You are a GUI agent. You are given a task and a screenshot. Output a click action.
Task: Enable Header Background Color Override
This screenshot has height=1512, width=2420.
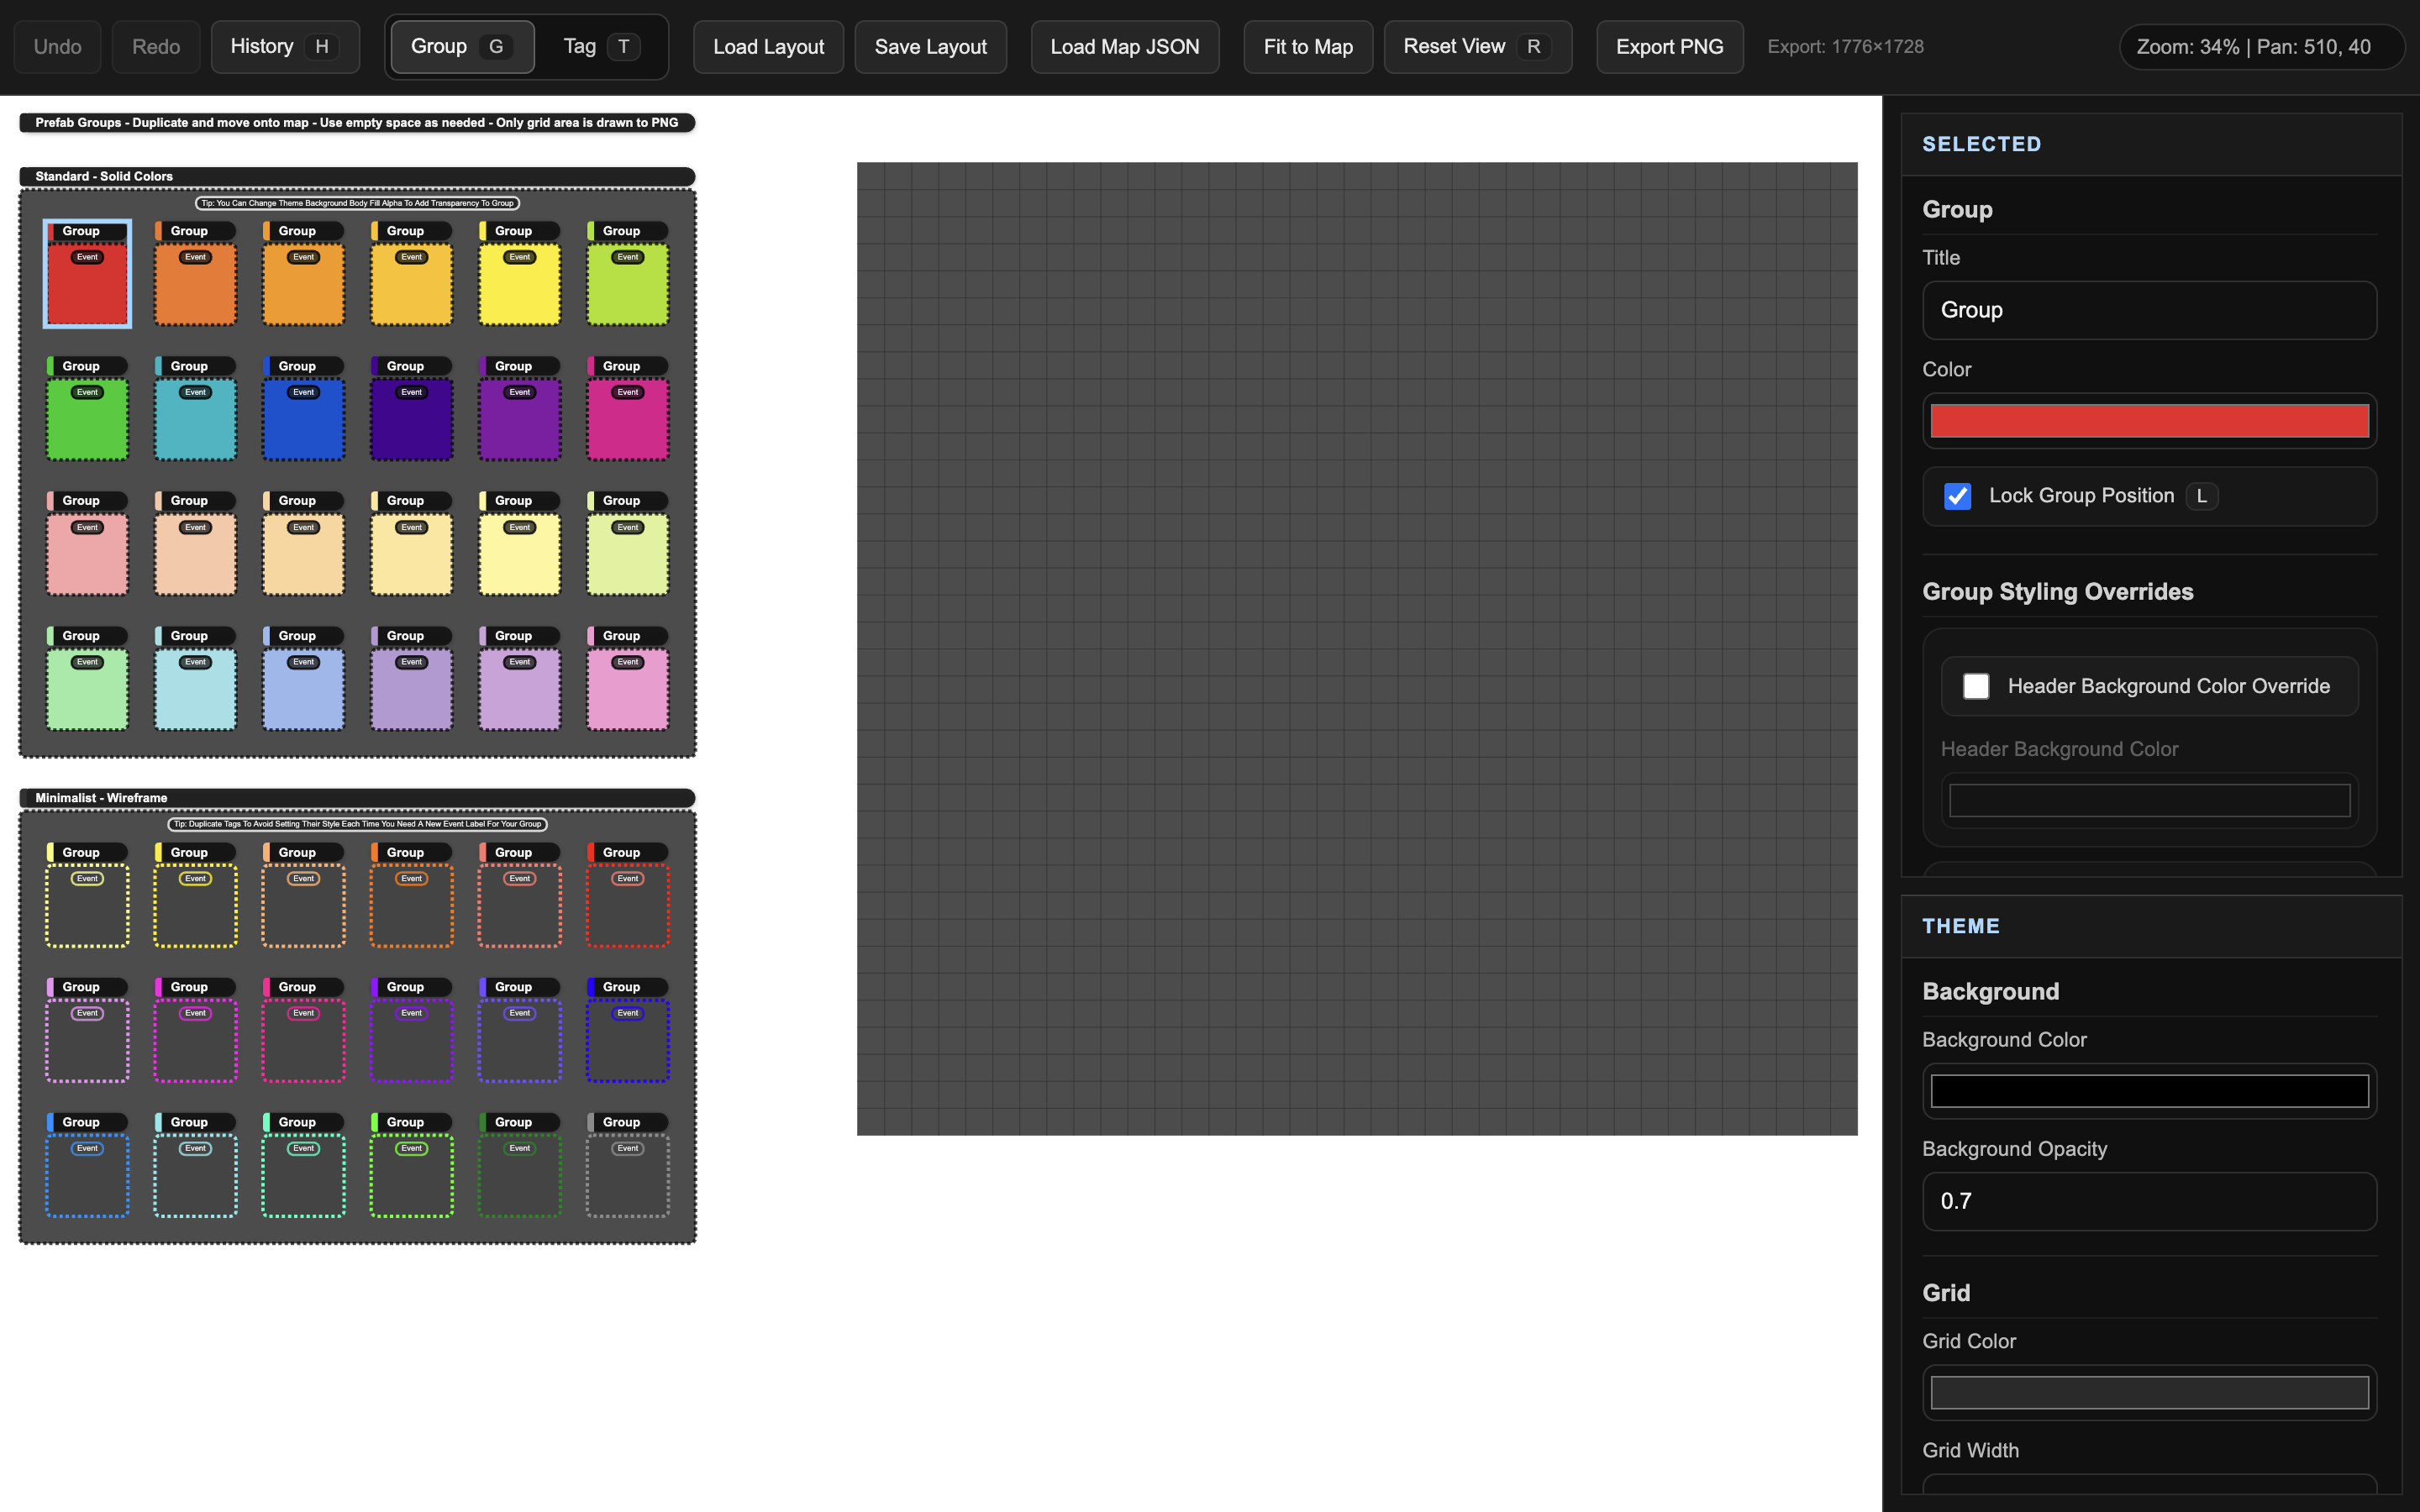(1975, 686)
